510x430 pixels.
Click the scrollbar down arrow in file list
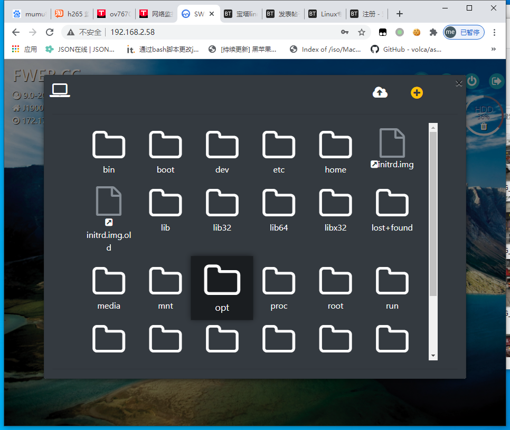(x=433, y=356)
